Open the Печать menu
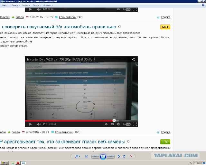 click(x=14, y=5)
